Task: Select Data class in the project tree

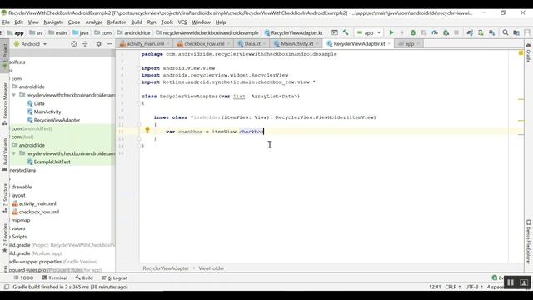Action: [39, 103]
